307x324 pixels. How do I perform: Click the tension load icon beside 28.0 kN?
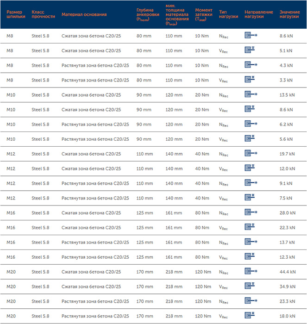pyautogui.click(x=251, y=213)
